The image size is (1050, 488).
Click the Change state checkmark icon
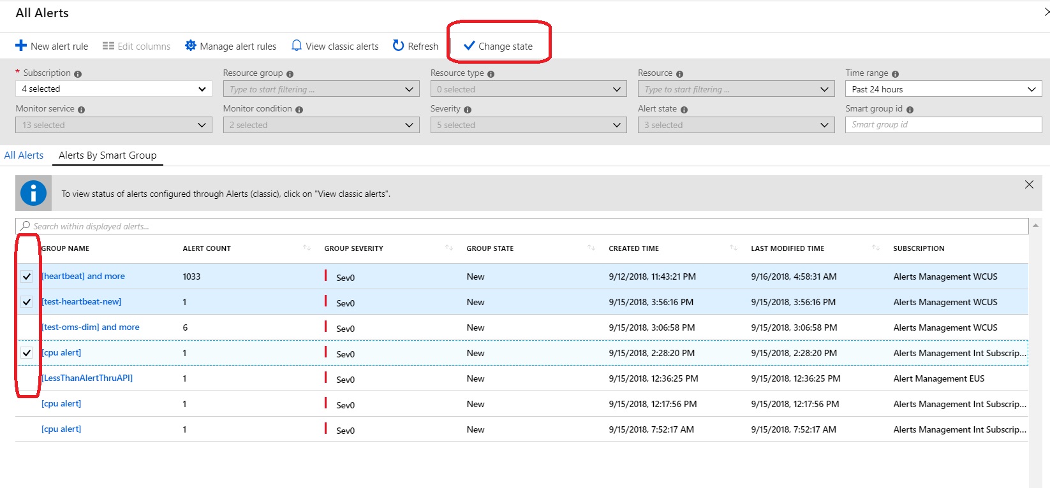(x=470, y=46)
